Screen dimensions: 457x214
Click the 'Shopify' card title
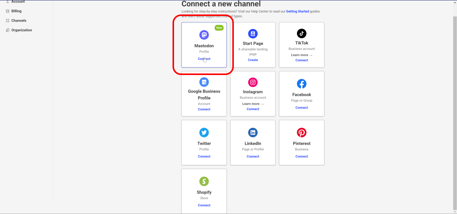204,192
